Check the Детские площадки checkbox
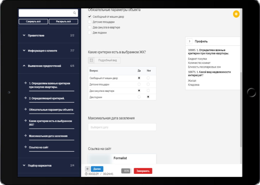The image size is (260, 185). [90, 22]
